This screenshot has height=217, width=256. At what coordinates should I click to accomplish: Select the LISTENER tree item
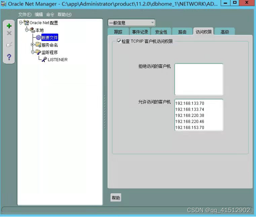[x=57, y=60]
